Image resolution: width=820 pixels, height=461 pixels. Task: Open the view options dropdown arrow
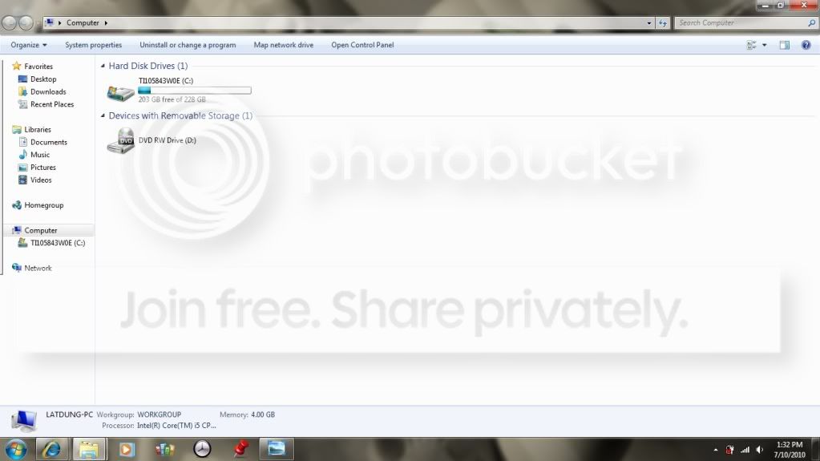click(765, 45)
